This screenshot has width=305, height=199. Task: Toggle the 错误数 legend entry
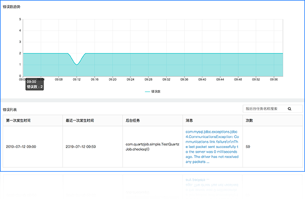point(153,91)
